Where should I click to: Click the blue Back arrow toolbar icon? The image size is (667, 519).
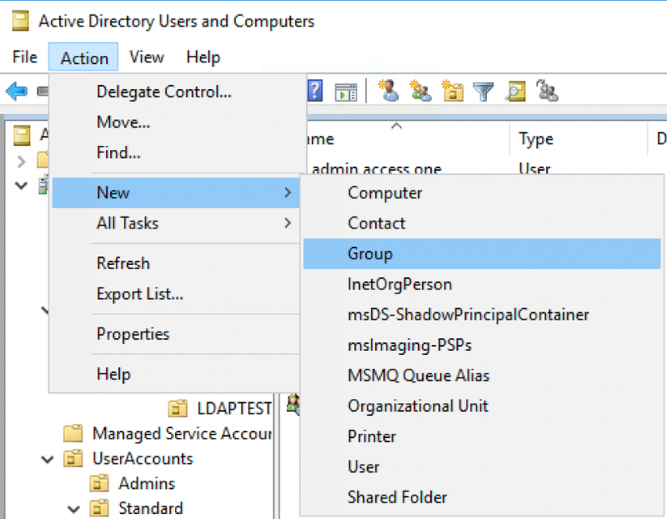[17, 91]
